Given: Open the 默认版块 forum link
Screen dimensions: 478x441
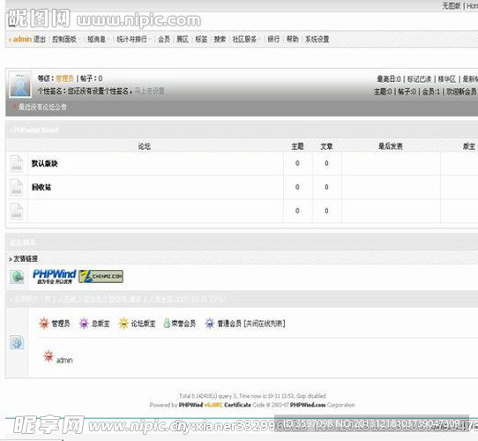Looking at the screenshot, I should [44, 163].
